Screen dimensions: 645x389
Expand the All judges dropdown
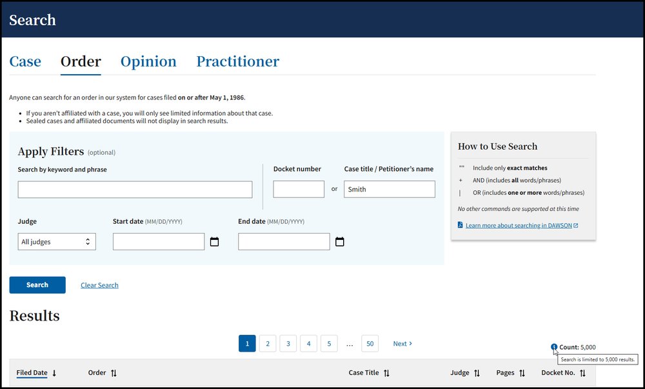click(x=57, y=242)
